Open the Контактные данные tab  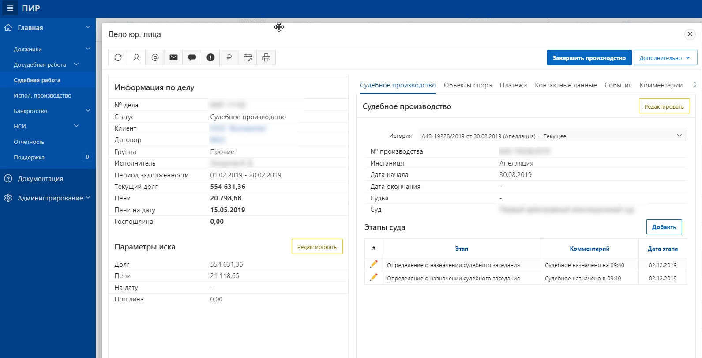tap(566, 85)
